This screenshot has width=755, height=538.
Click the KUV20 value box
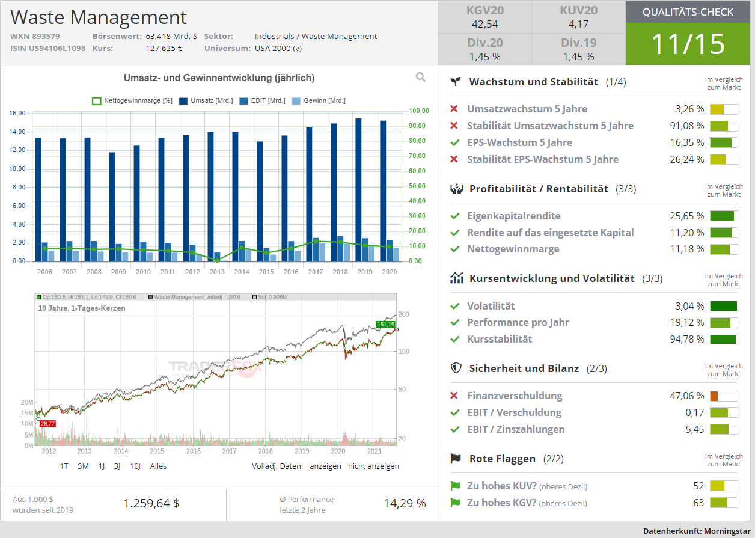pos(578,17)
